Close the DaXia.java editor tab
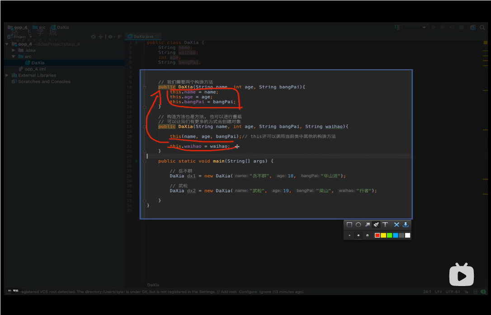This screenshot has height=315, width=491. pos(157,36)
